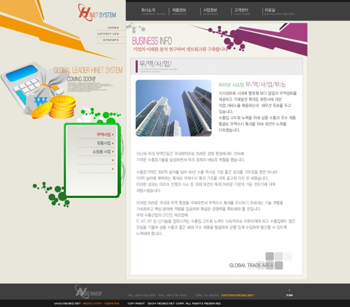The height and width of the screenshot is (307, 350).
Task: Select the 사업정보 menu item
Action: pos(210,11)
